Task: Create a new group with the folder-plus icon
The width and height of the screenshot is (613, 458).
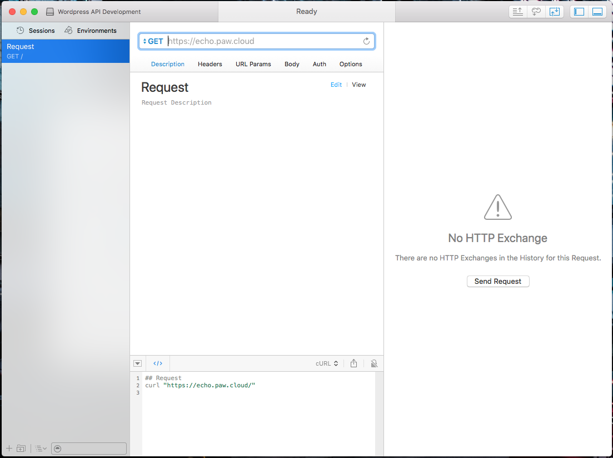Action: (x=21, y=448)
